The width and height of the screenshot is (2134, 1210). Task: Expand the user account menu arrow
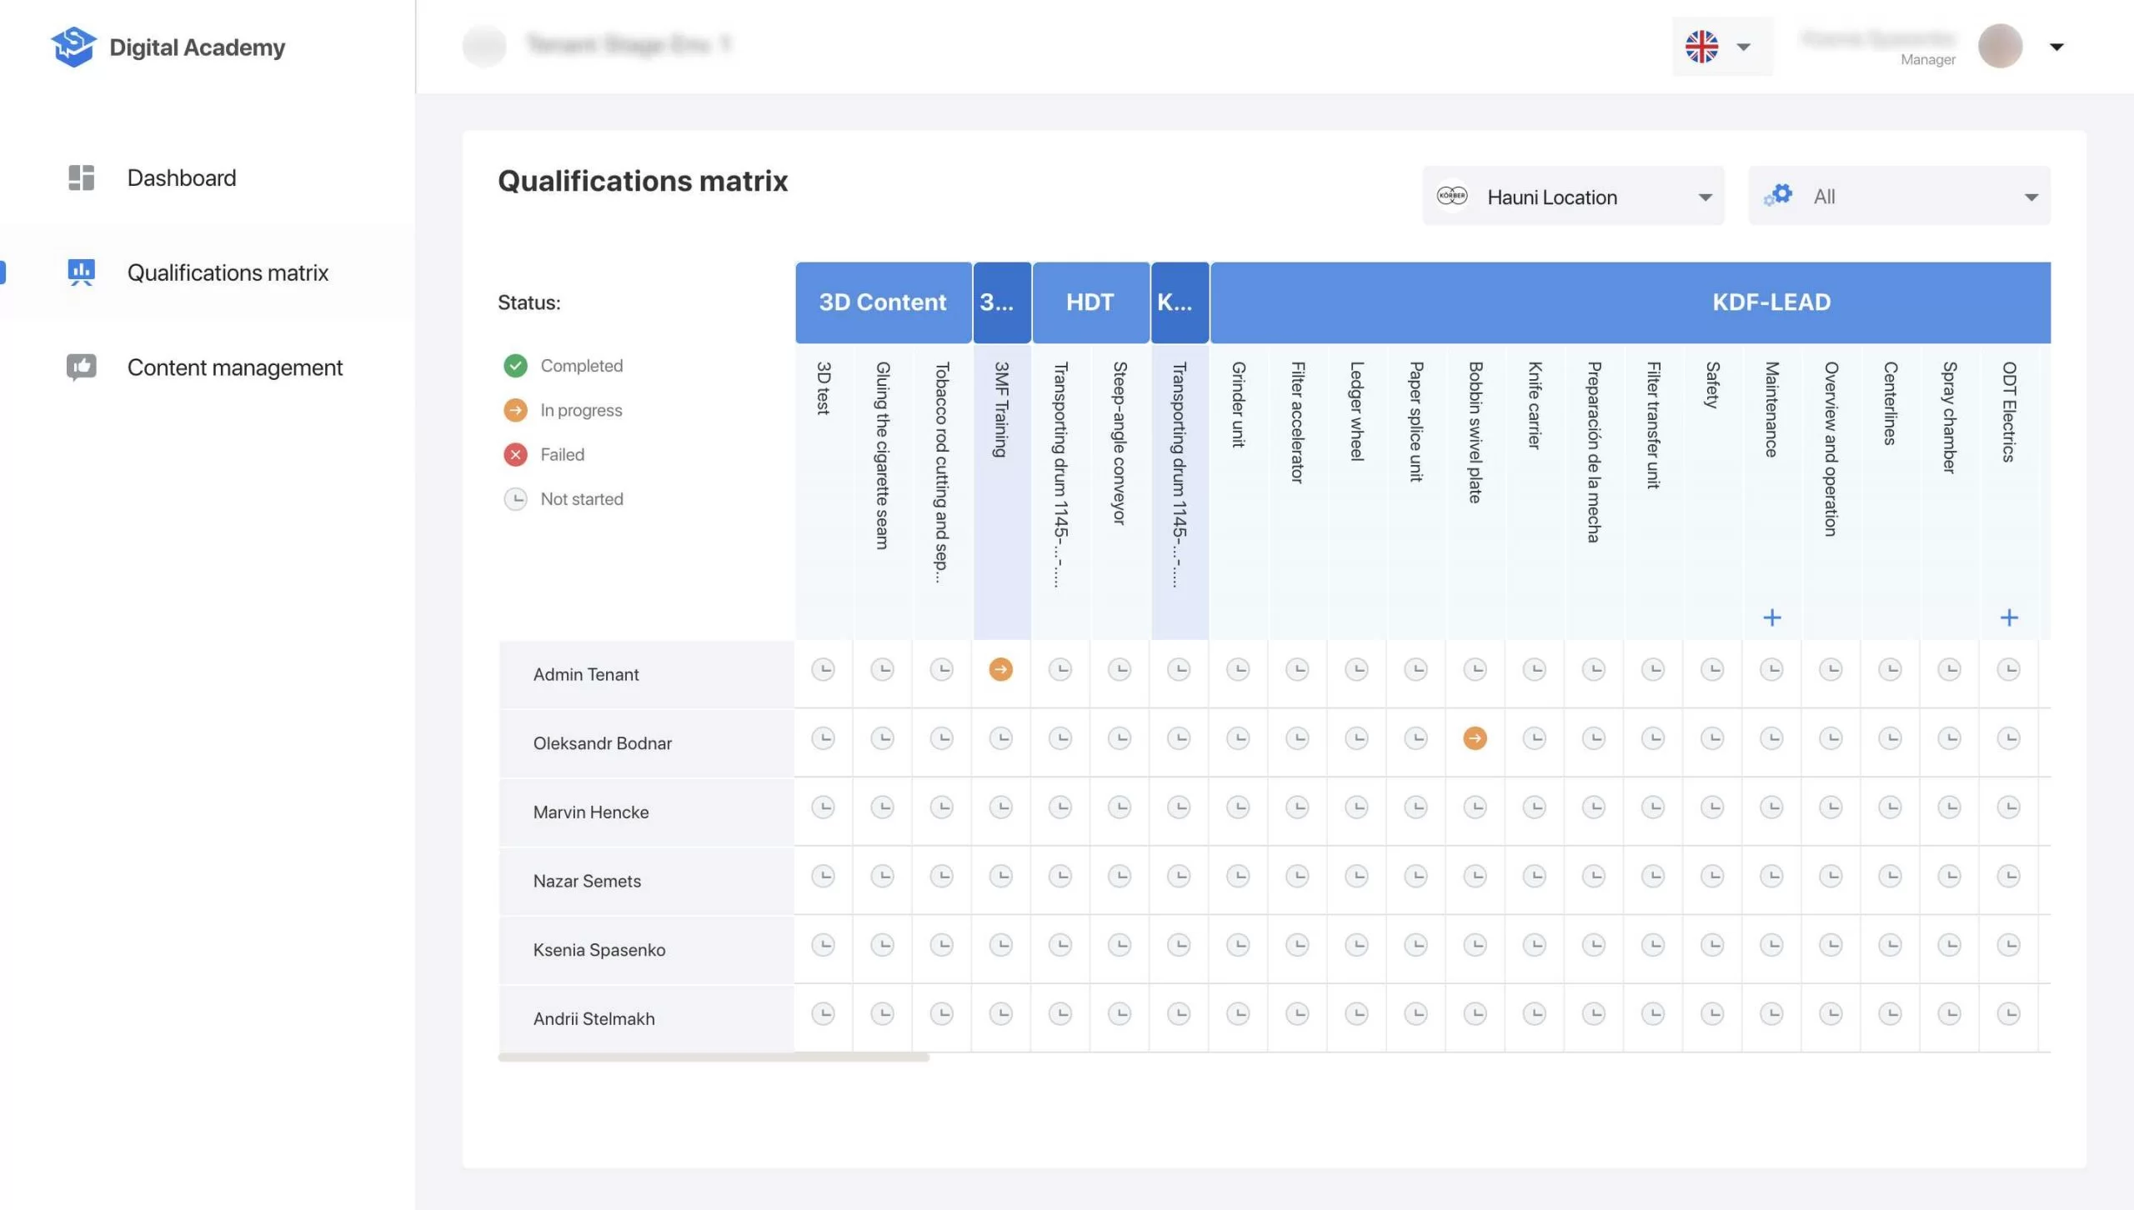pos(2056,47)
